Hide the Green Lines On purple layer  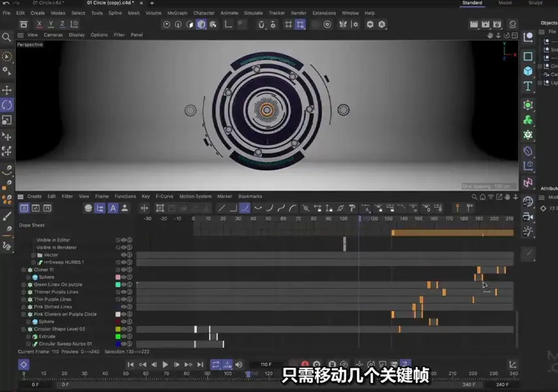[x=123, y=285]
